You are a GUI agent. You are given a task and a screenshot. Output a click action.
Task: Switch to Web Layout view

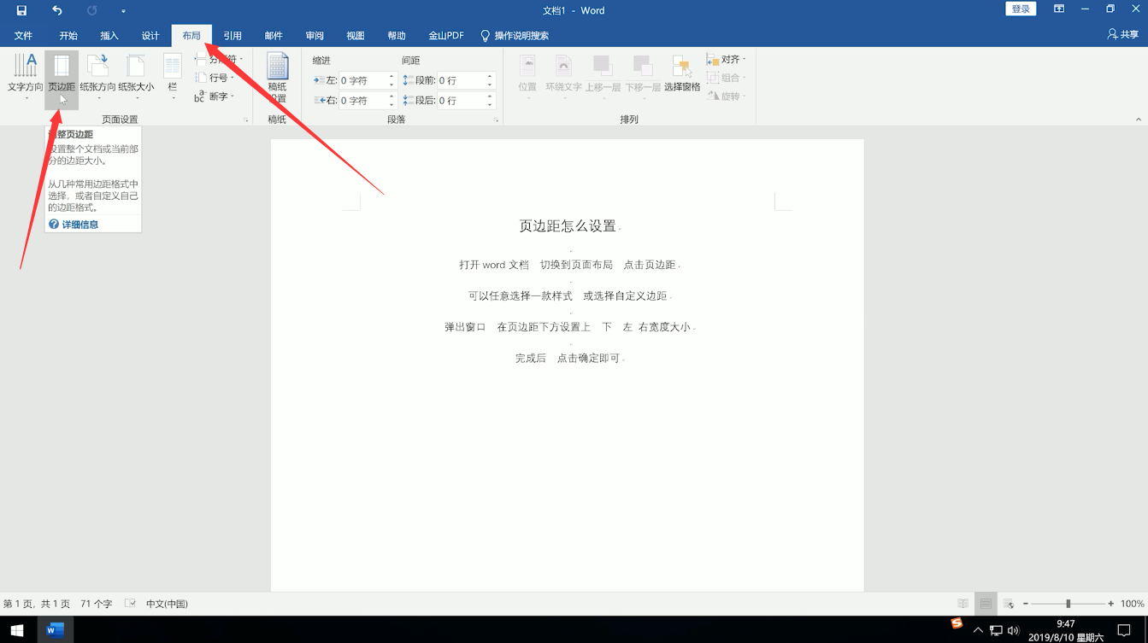[1009, 604]
